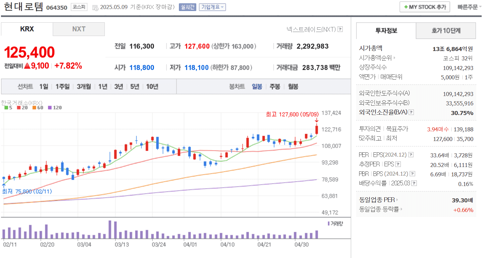
Task: Click the red 20-day moving average swatch
Action: 19,108
